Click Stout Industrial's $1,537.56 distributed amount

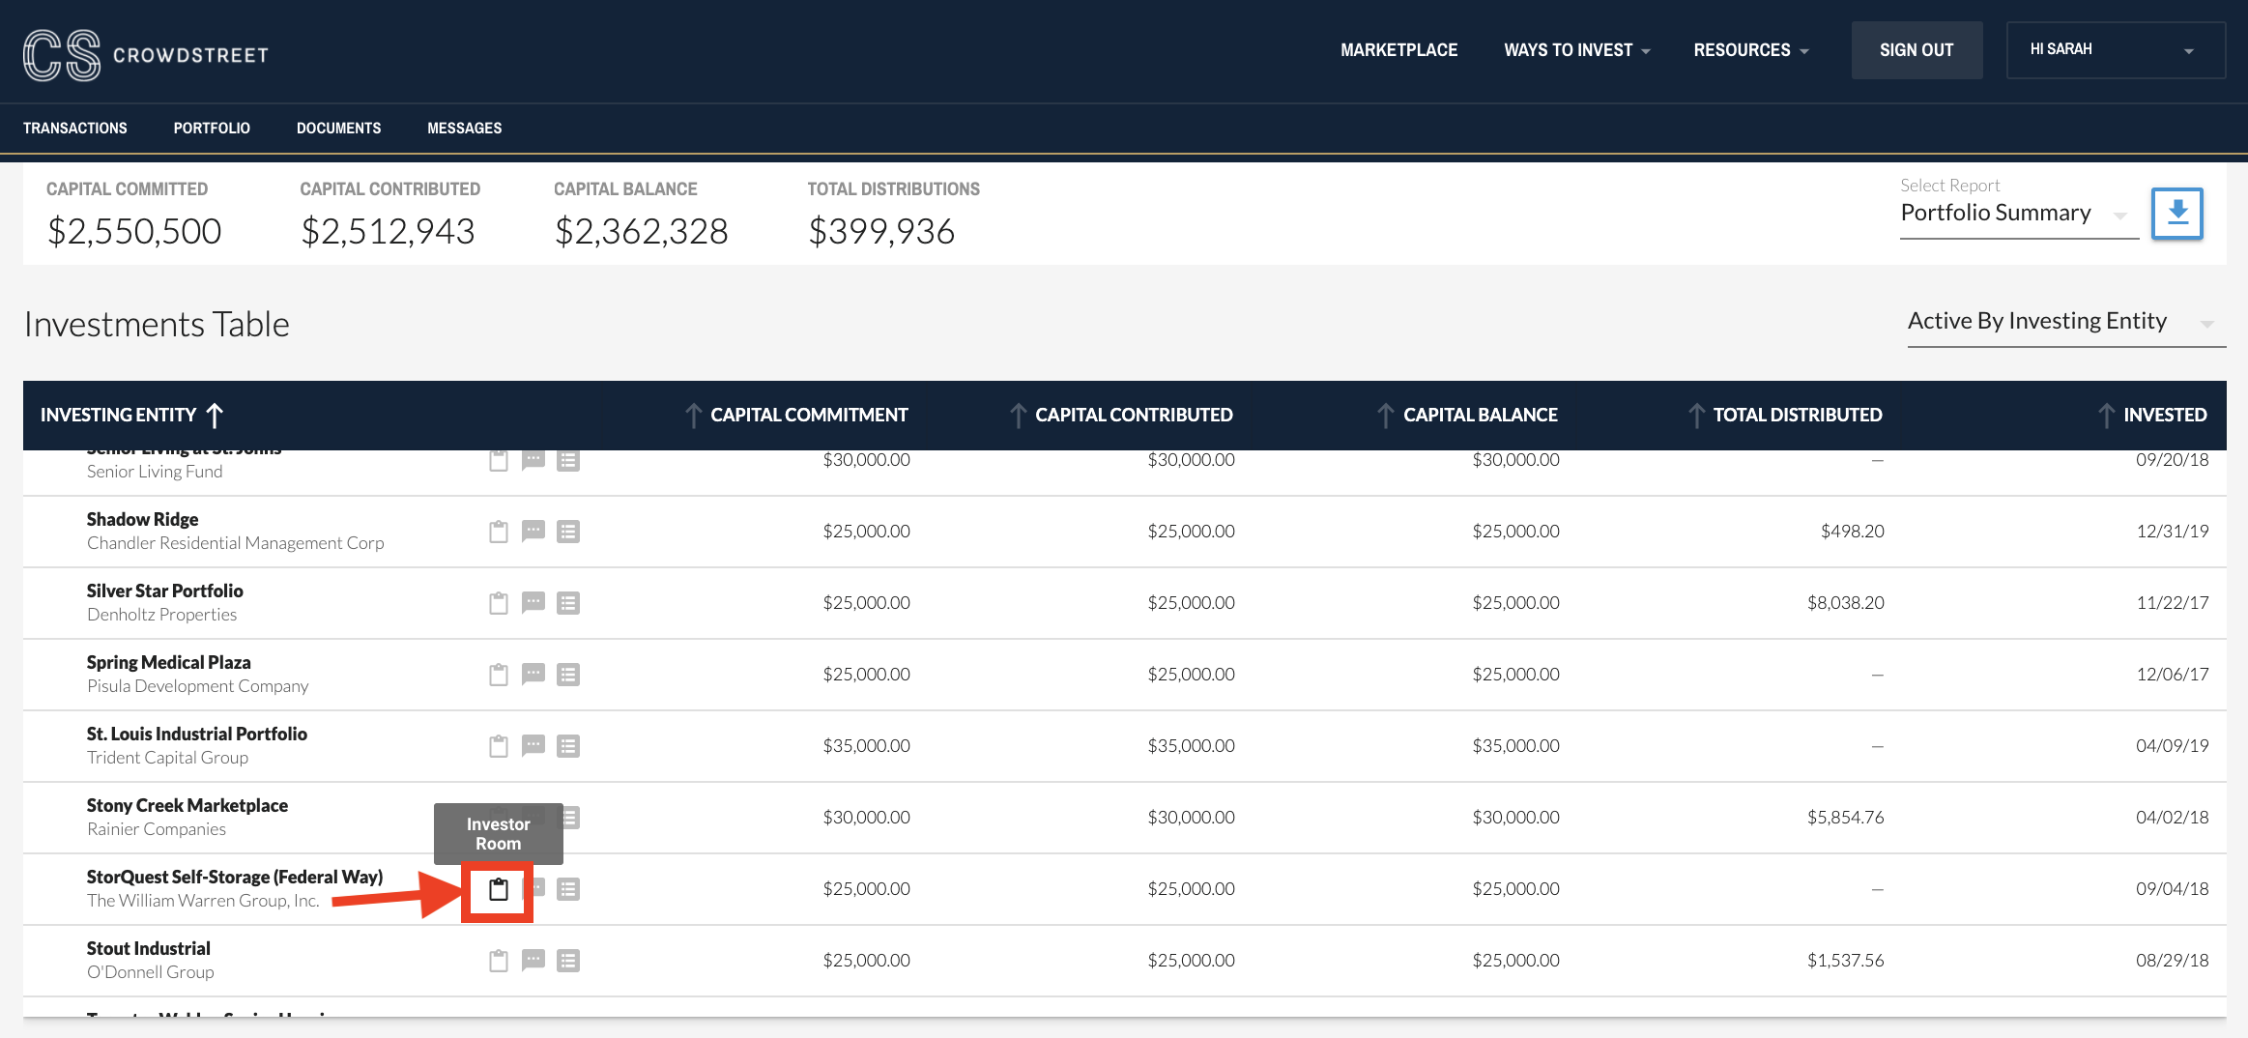(1846, 961)
